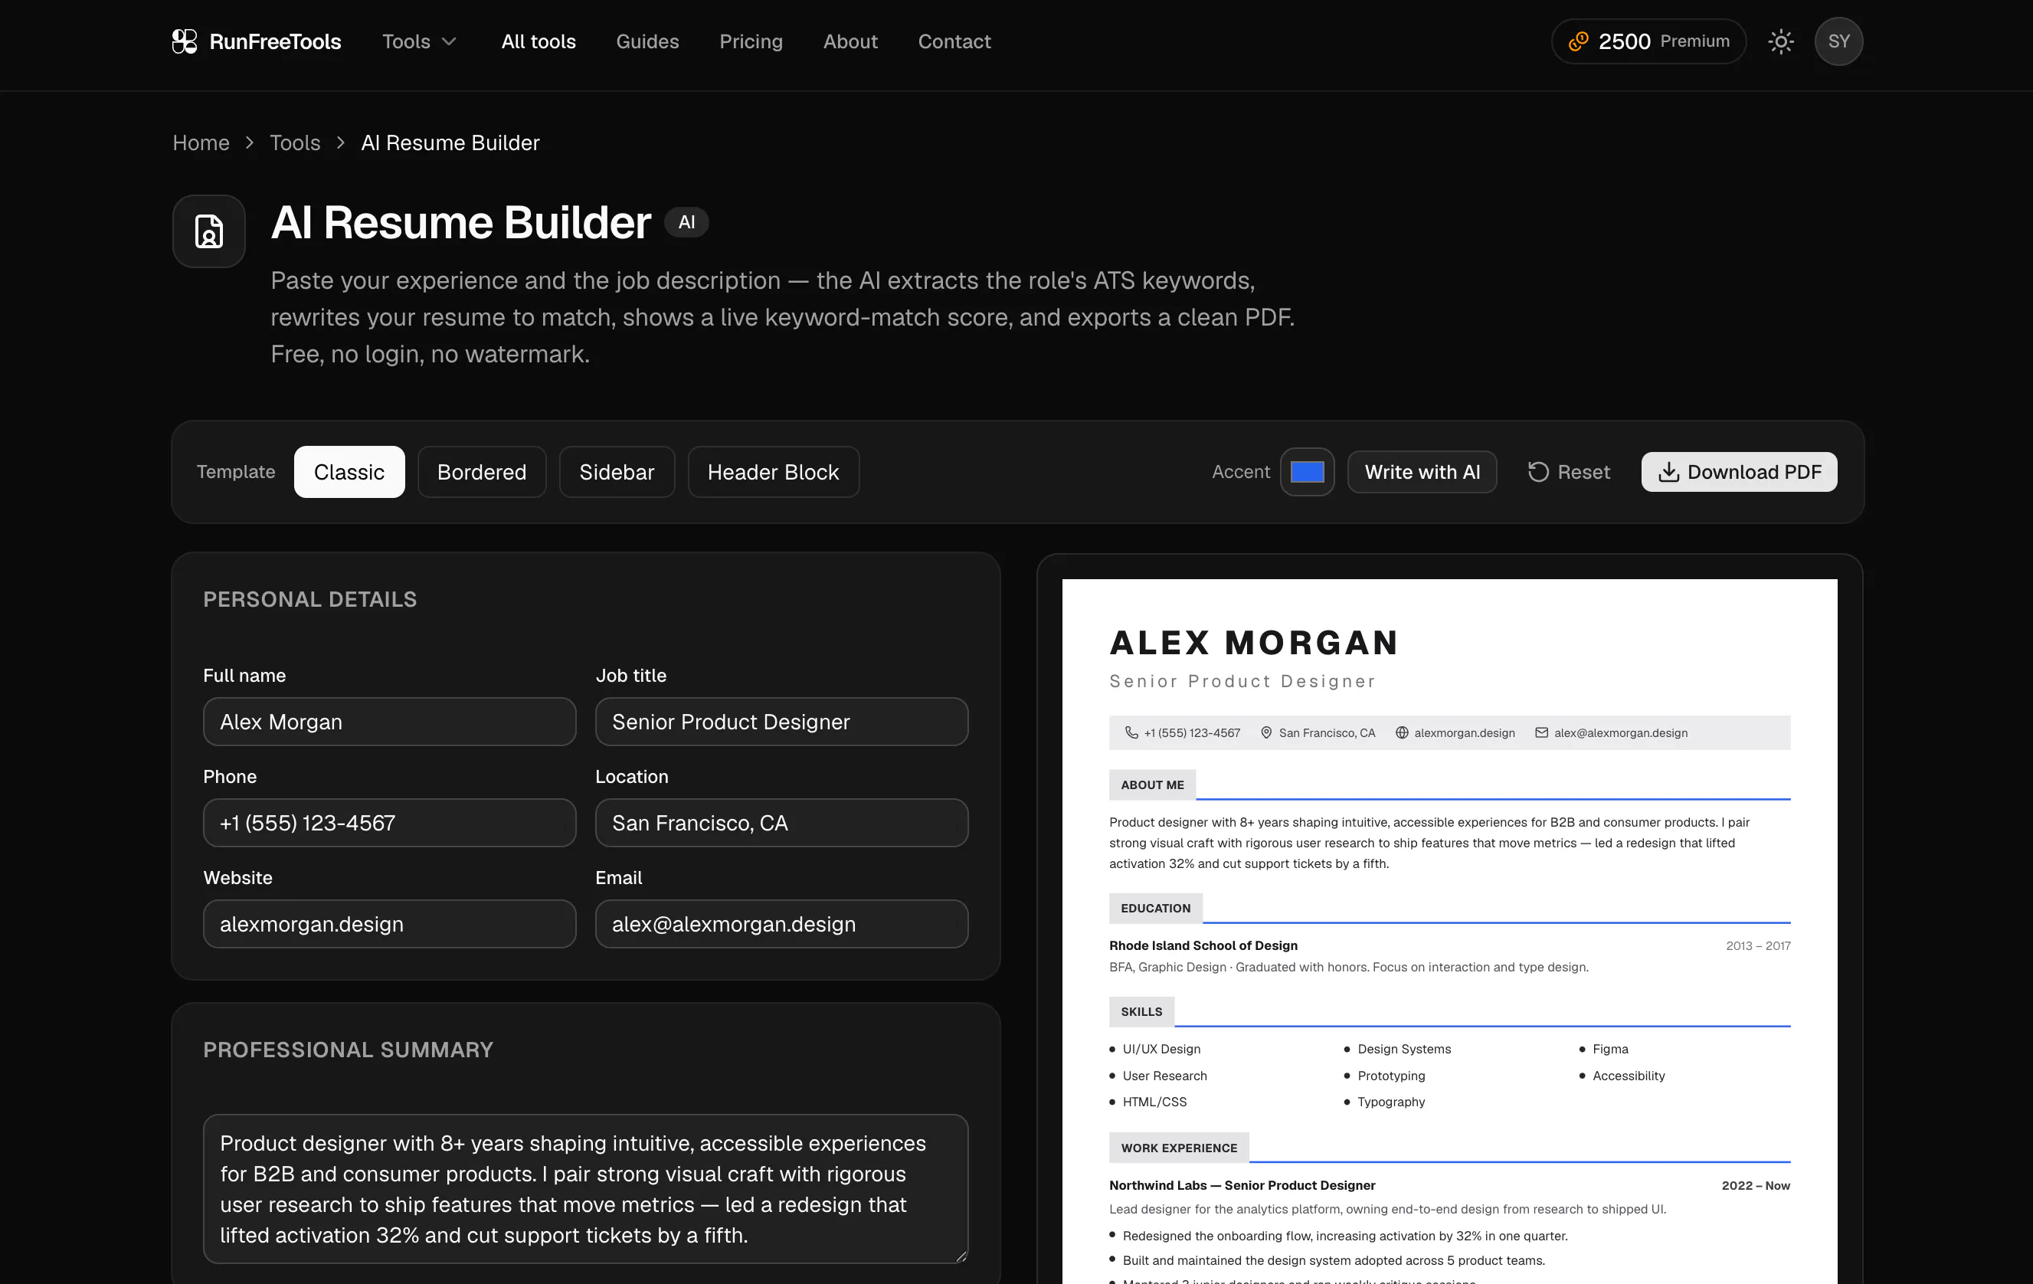This screenshot has width=2033, height=1284.
Task: Open the SY user avatar menu
Action: [1838, 41]
